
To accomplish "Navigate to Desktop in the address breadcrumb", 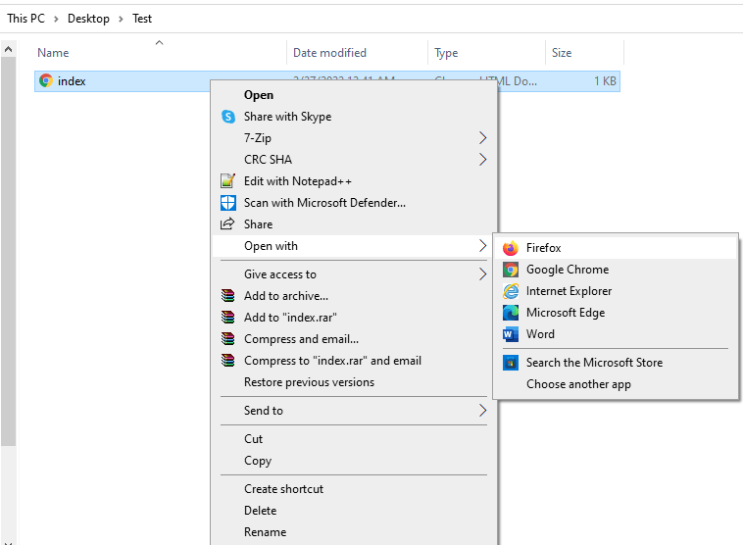I will click(88, 19).
